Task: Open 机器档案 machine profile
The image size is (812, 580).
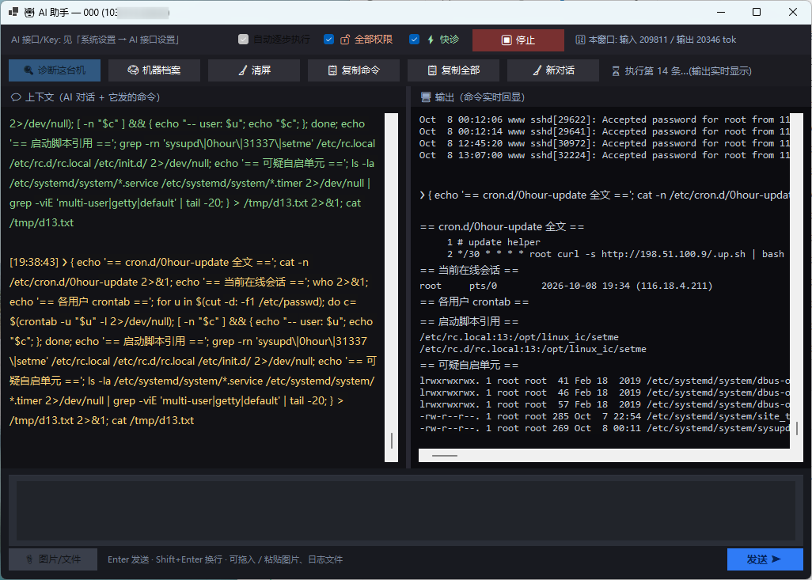Action: click(154, 70)
